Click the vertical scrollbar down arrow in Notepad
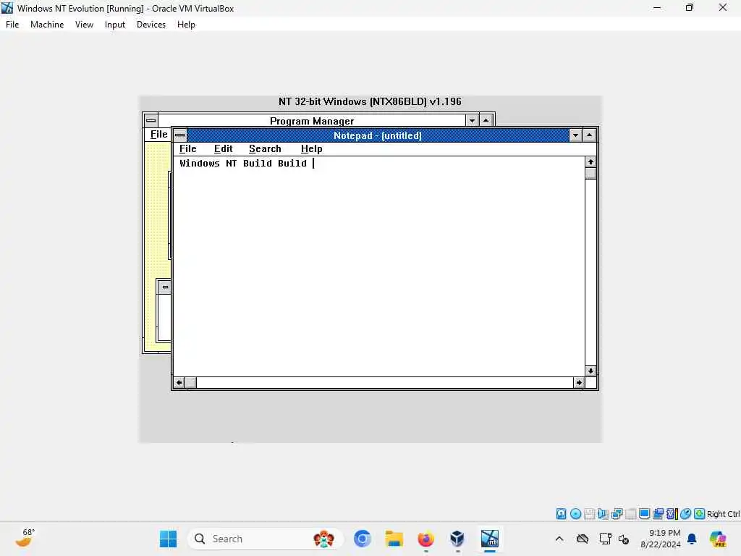 click(x=590, y=371)
